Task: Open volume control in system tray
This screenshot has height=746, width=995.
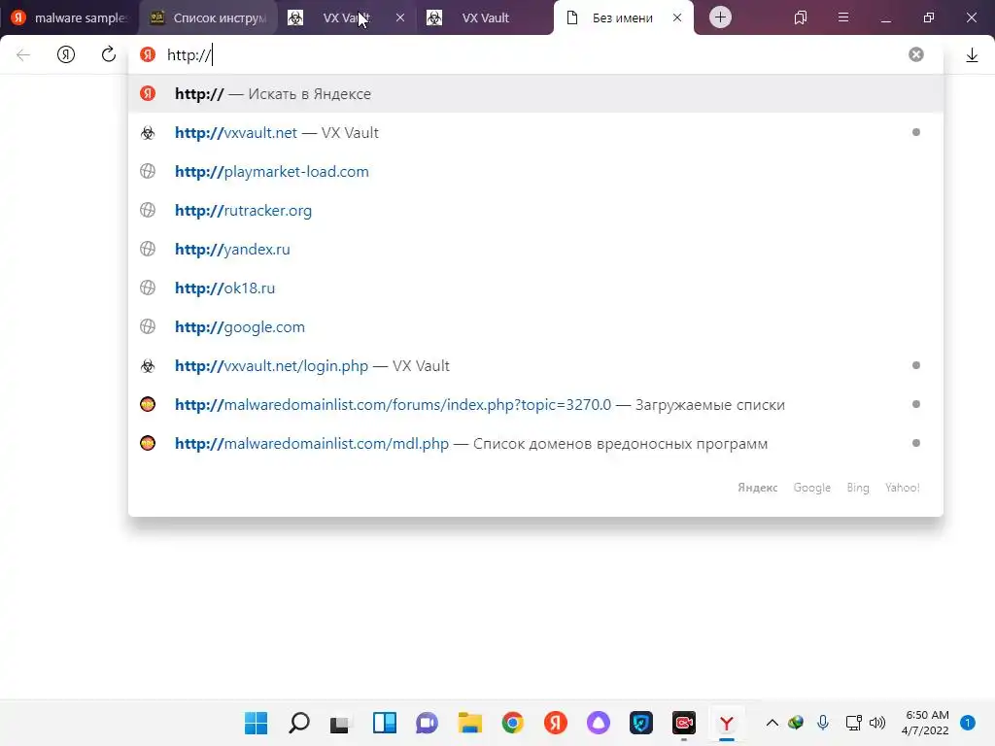Action: tap(877, 723)
